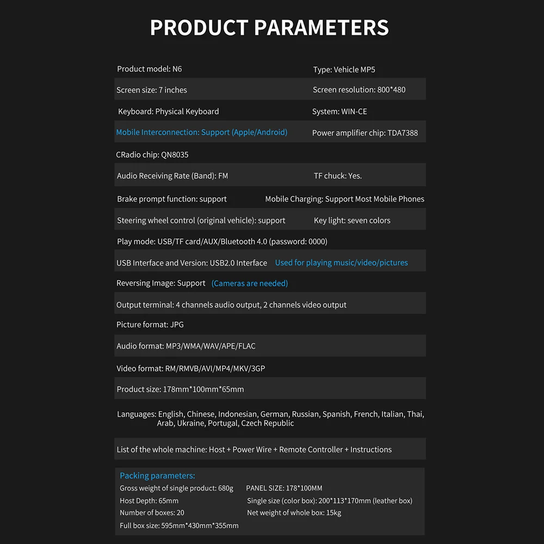The image size is (544, 544).
Task: Click the blue Mobile Interconnection support text
Action: (x=201, y=132)
